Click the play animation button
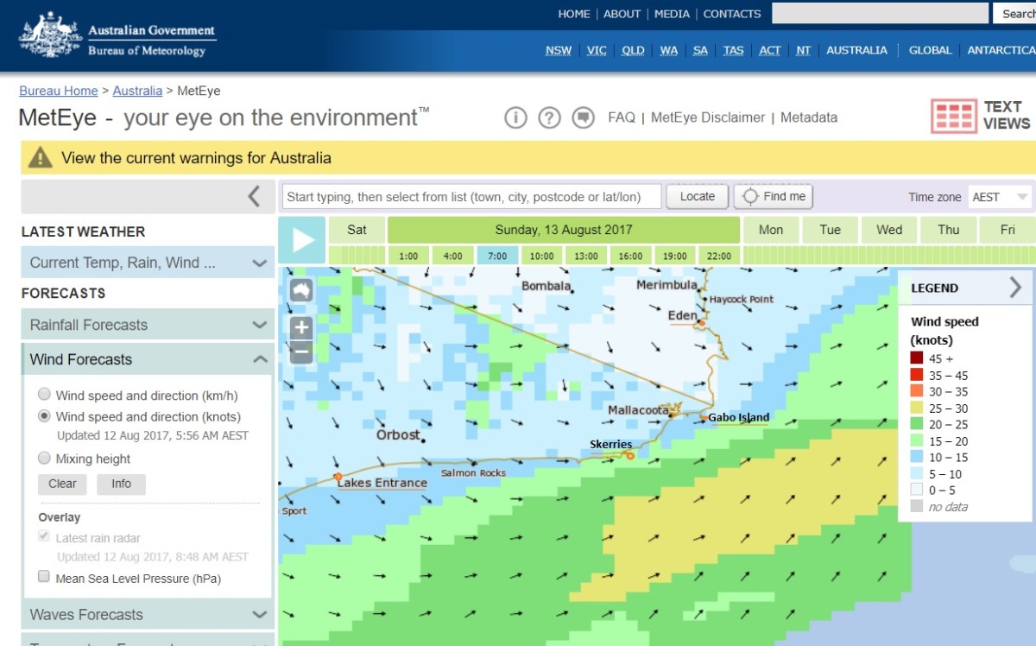Screen dimensions: 1036x646 click(302, 240)
